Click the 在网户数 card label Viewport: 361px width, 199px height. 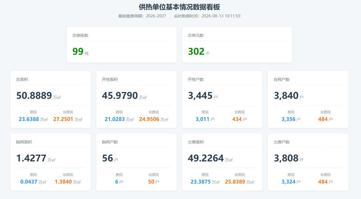tap(282, 80)
